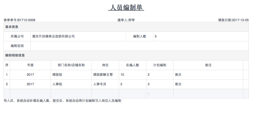Click the 所属公司 company name field
The image size is (267, 123).
(x=78, y=36)
